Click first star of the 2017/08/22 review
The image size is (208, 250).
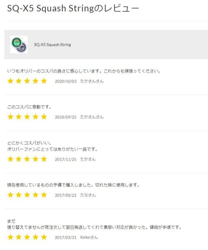click(x=10, y=195)
